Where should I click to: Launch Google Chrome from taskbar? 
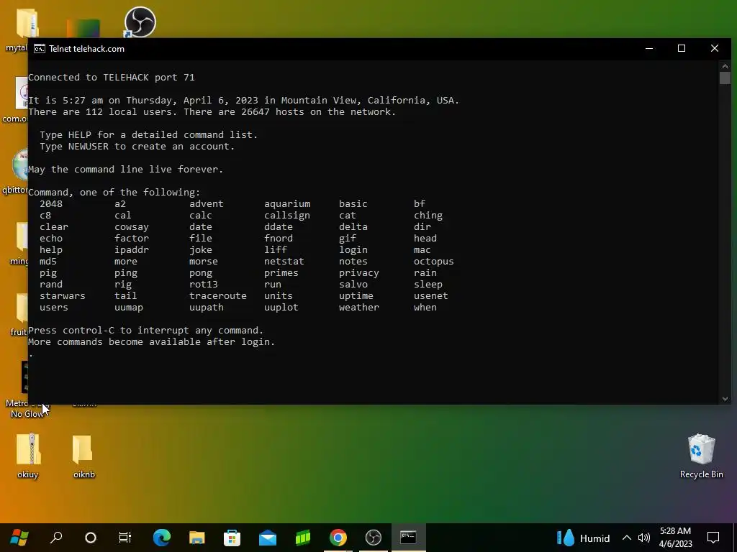pyautogui.click(x=338, y=538)
